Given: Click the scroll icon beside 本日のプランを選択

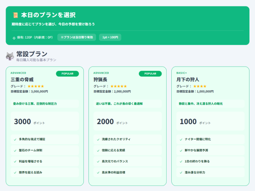Looking at the screenshot, I should pyautogui.click(x=15, y=15).
